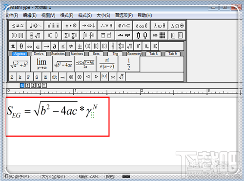Insert the partial derivative symbol

coord(55,46)
